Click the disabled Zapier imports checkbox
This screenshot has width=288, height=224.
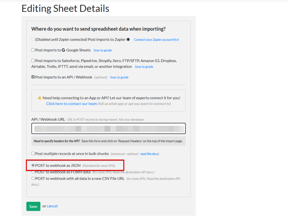click(x=33, y=39)
